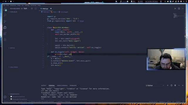The height and width of the screenshot is (105, 188).
Task: Open the Search view in the activity bar
Action: (5, 15)
